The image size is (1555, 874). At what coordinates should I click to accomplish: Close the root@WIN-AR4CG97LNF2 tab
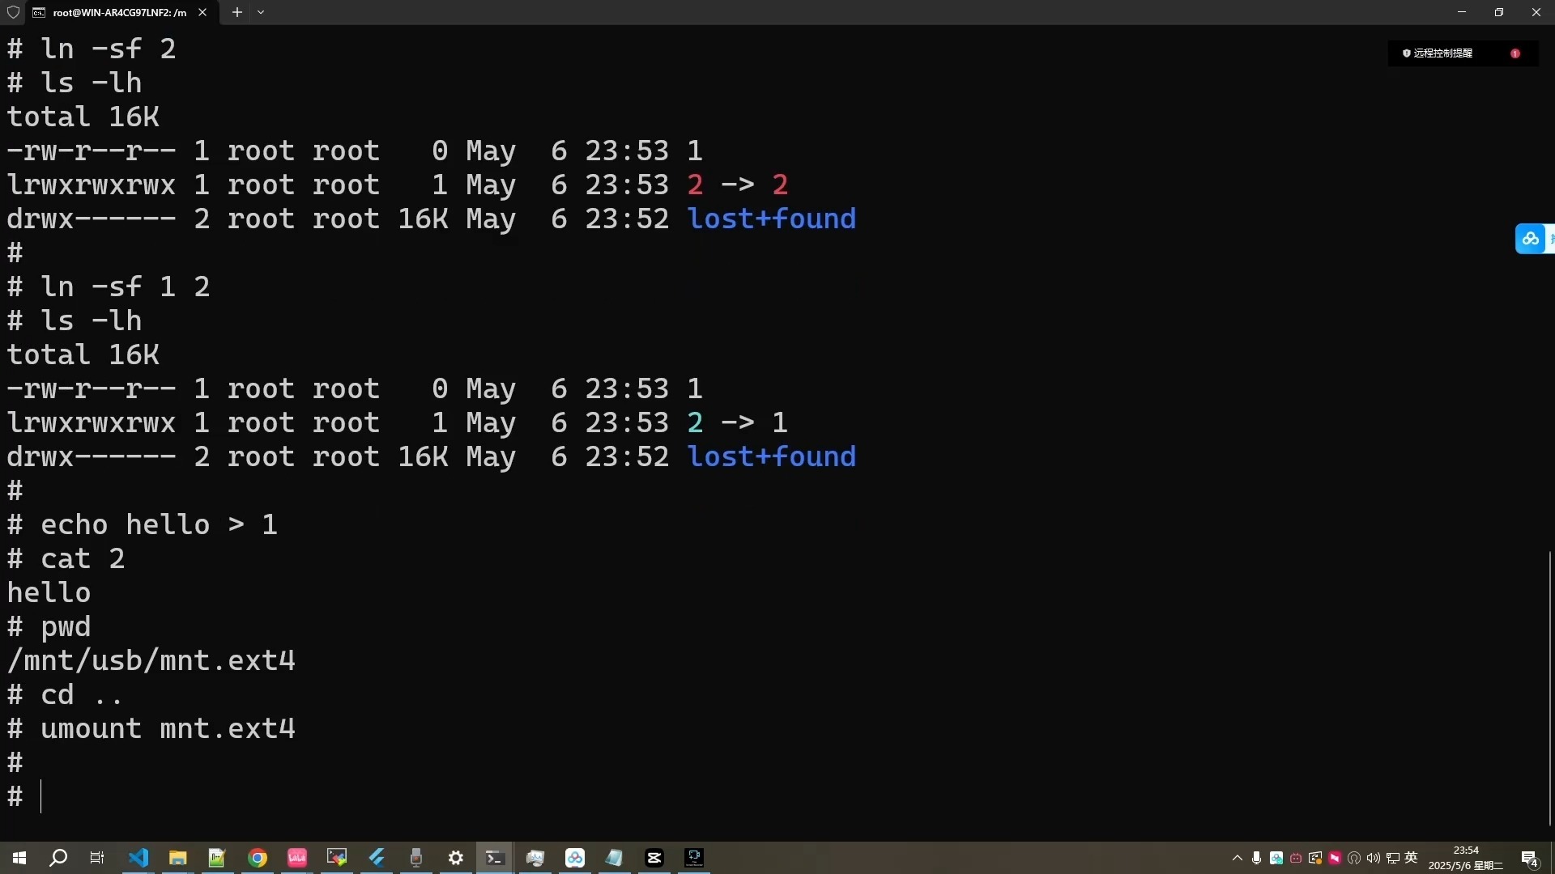coord(202,12)
